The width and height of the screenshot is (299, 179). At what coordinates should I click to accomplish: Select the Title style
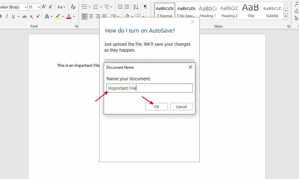(251, 11)
